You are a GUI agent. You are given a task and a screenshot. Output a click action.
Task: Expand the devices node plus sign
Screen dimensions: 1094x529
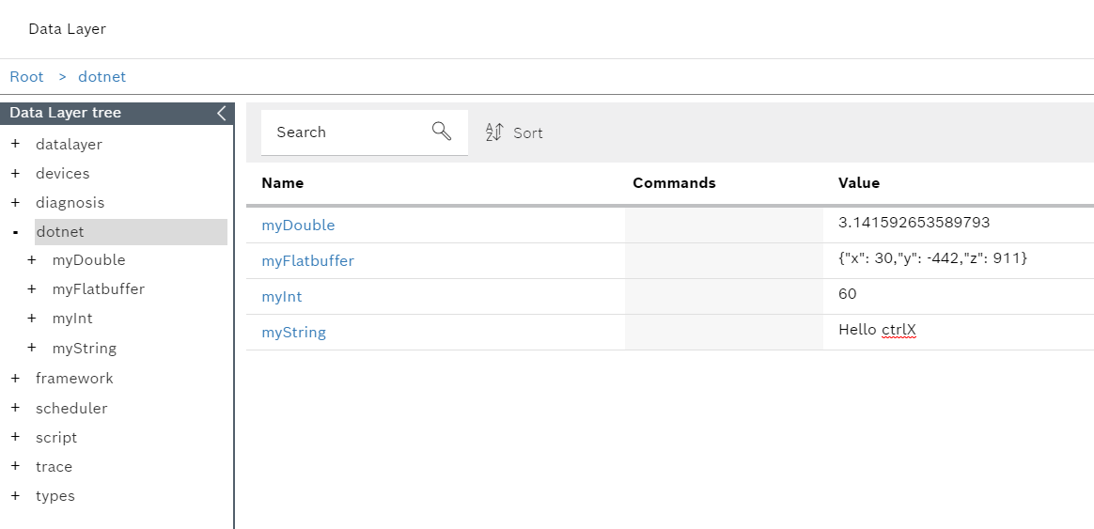15,174
